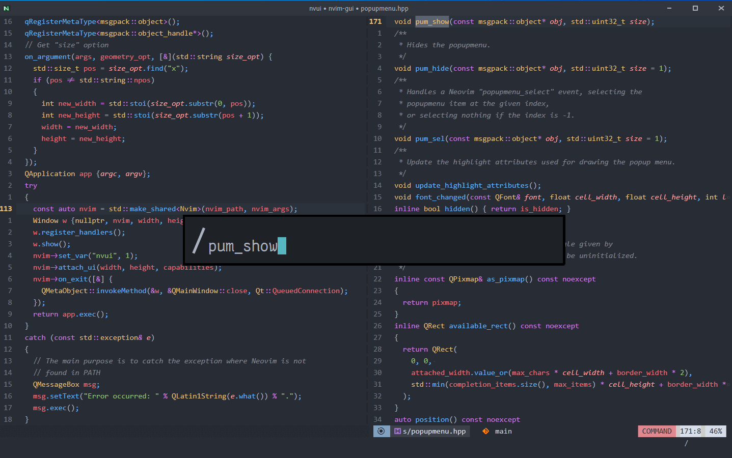Click line number 171 in the right pane
This screenshot has width=732, height=458.
click(x=375, y=21)
